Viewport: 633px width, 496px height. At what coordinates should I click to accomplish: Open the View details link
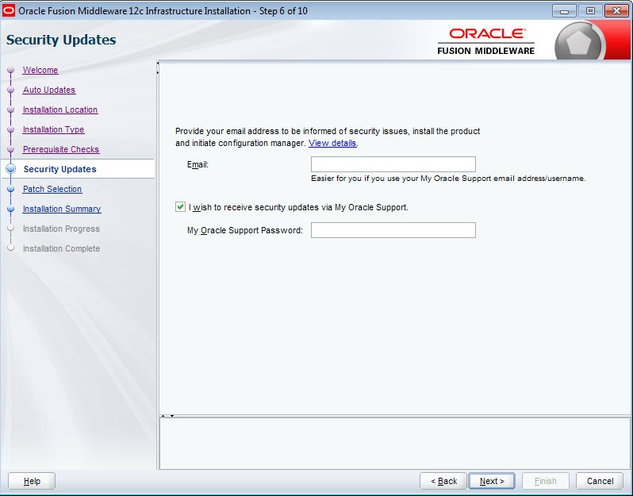tap(332, 143)
